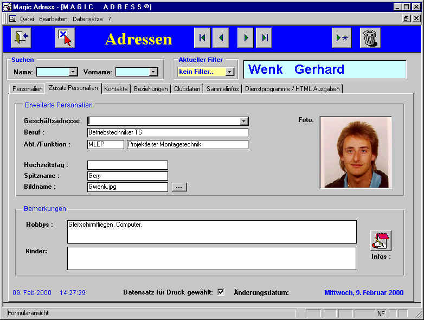
Task: Jump to last record
Action: tap(264, 38)
